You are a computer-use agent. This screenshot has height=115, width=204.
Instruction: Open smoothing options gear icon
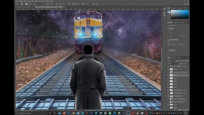[x=84, y=4]
